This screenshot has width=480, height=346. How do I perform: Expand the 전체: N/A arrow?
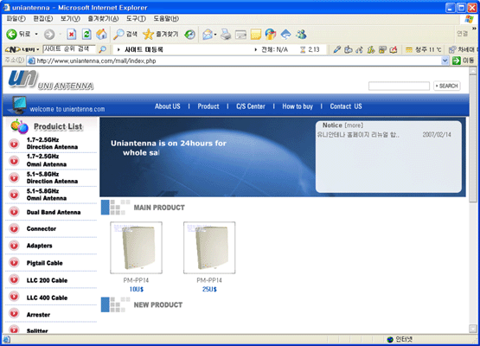256,49
